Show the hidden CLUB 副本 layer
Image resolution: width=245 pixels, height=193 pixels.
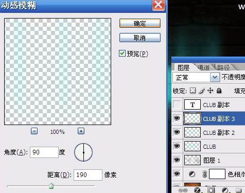point(177,104)
